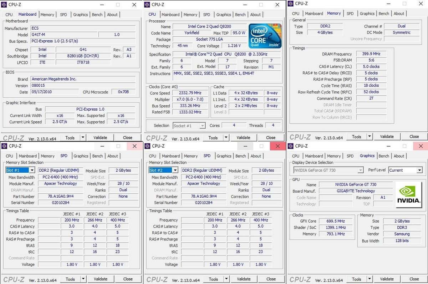Click the CPU-Z icon on the SPD Slot #1 window

point(4,146)
